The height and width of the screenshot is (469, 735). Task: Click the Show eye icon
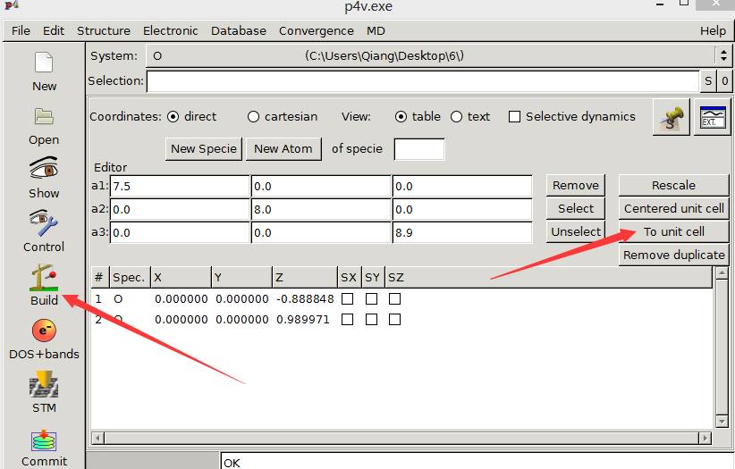tap(44, 170)
